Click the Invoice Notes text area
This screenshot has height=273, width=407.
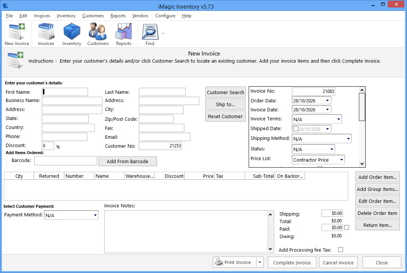[186, 232]
